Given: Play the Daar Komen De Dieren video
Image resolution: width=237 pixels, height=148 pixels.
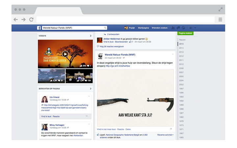Looking at the screenshot, I should pos(65,54).
